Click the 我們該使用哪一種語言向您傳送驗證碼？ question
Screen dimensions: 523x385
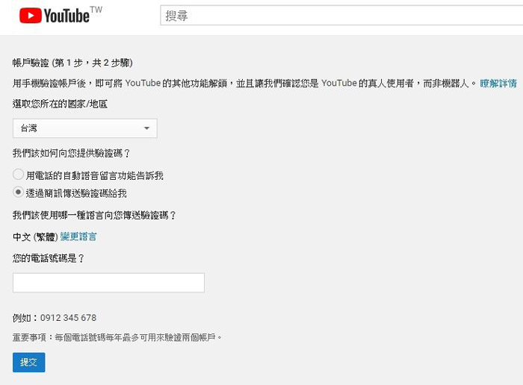coord(94,215)
